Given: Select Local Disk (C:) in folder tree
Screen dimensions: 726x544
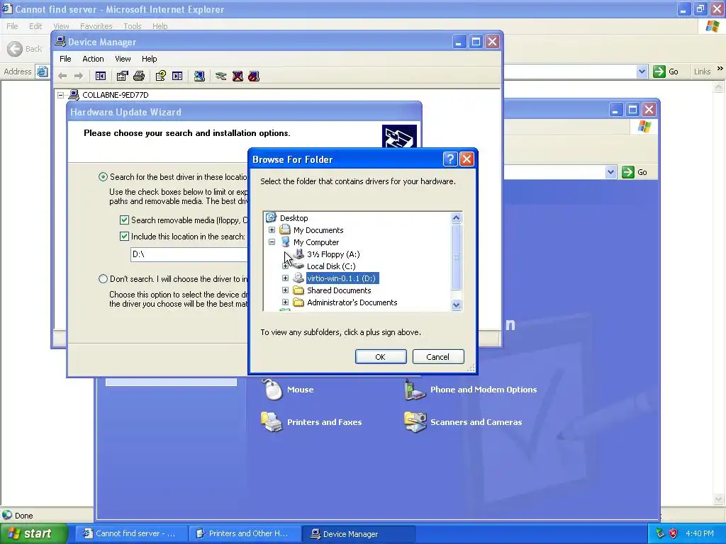Looking at the screenshot, I should pyautogui.click(x=331, y=266).
